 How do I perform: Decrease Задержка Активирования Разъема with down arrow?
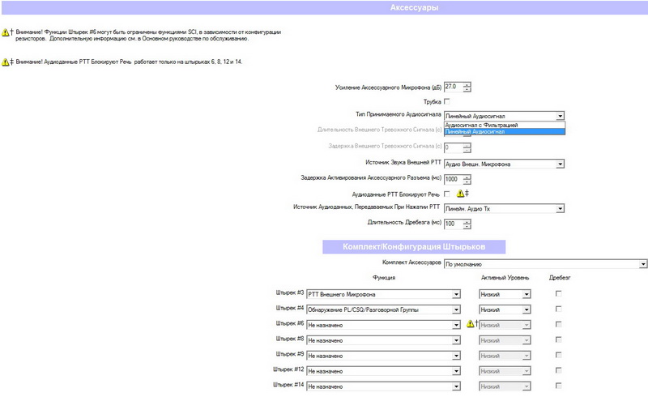[x=467, y=181]
